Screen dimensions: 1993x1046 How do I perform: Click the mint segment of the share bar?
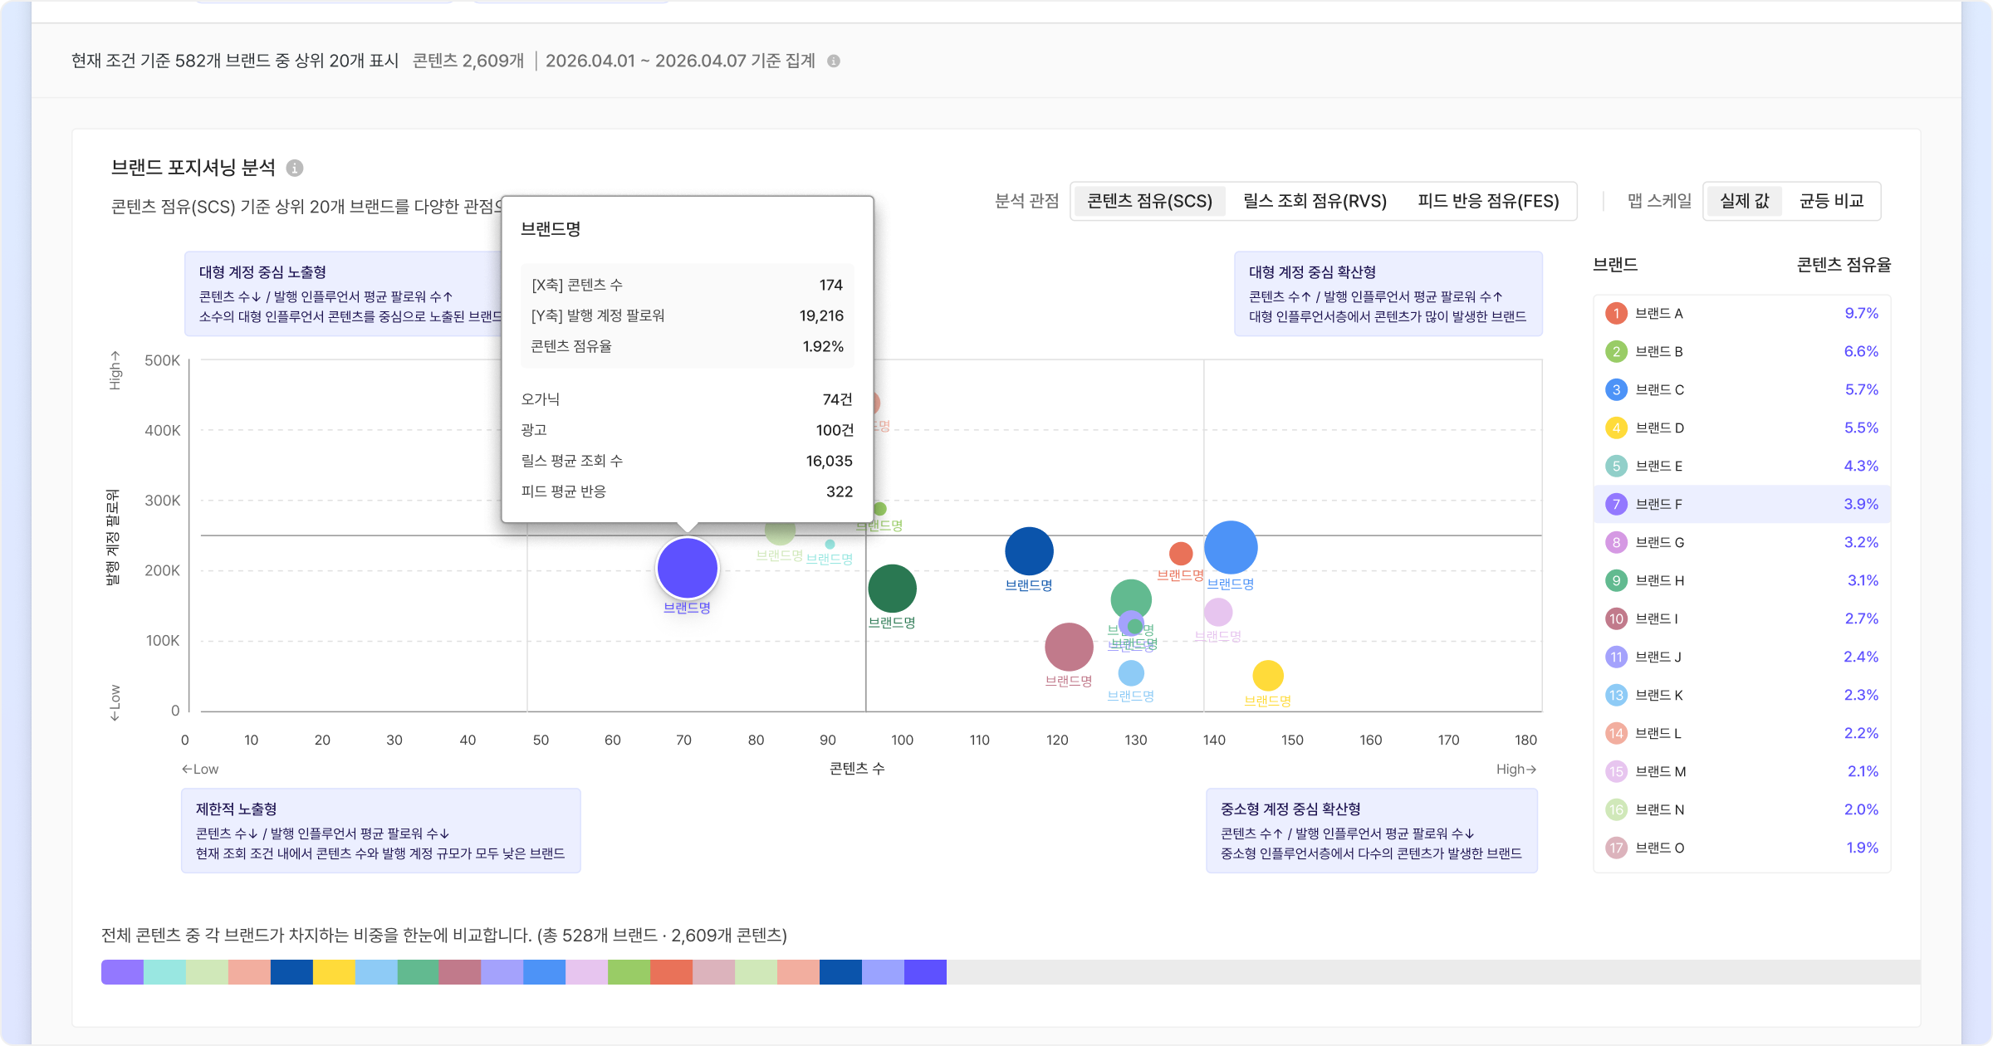pyautogui.click(x=164, y=972)
